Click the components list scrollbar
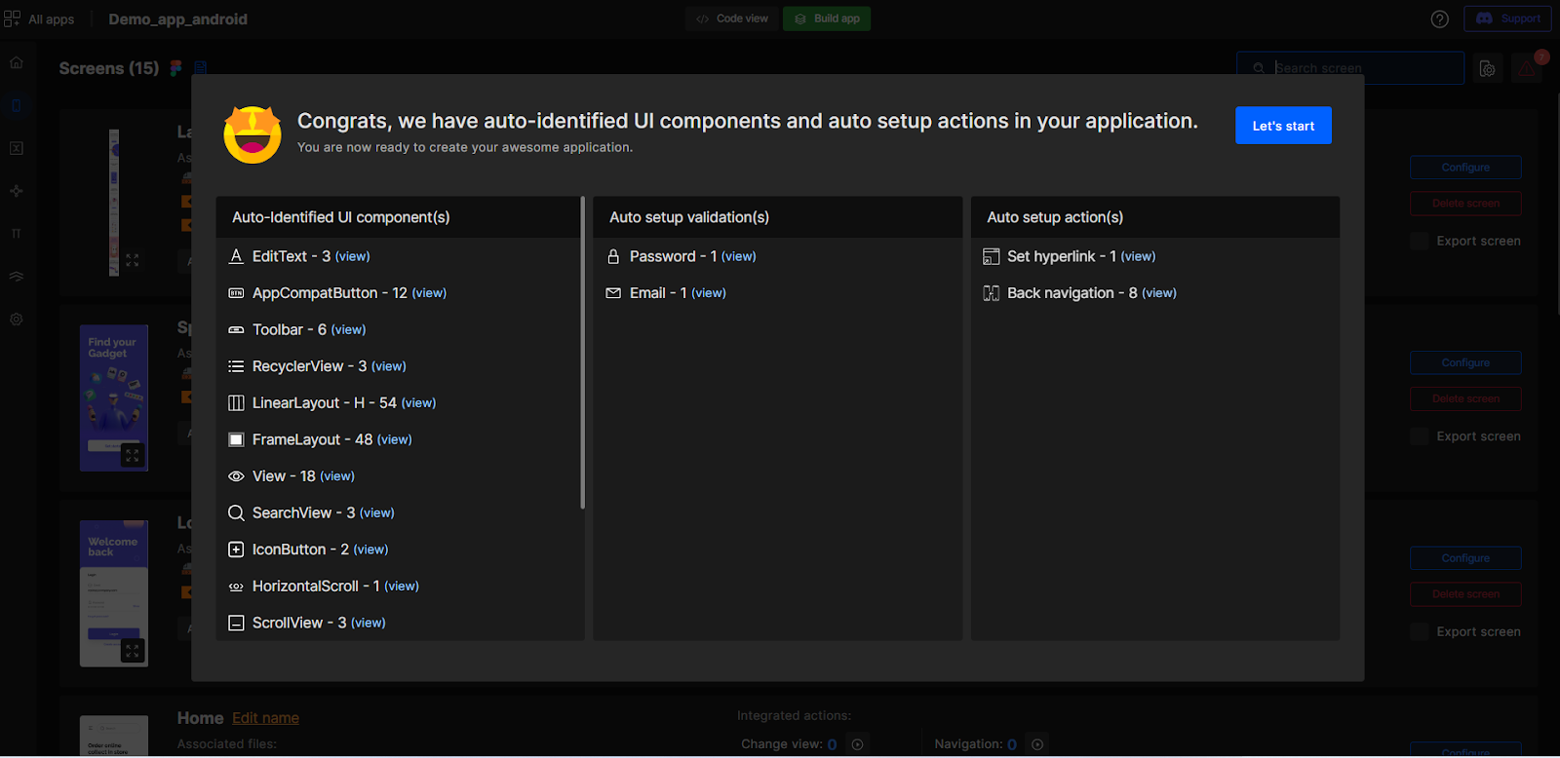The image size is (1560, 758). (582, 353)
